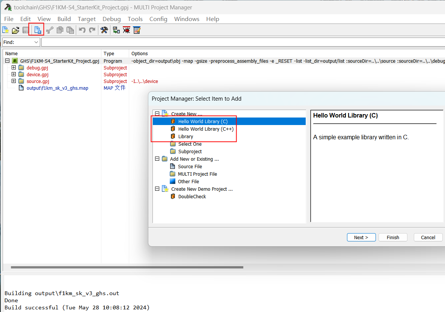Click the Open Project folder icon

pyautogui.click(x=15, y=30)
